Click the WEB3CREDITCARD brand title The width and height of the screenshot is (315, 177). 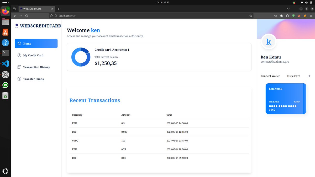point(41,26)
